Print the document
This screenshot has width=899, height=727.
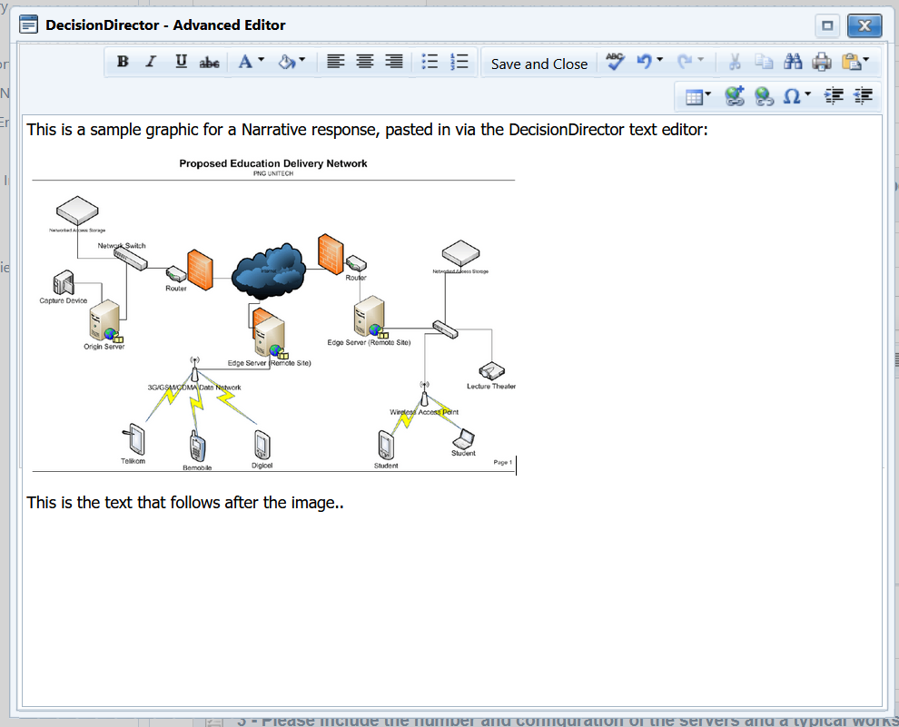point(822,62)
